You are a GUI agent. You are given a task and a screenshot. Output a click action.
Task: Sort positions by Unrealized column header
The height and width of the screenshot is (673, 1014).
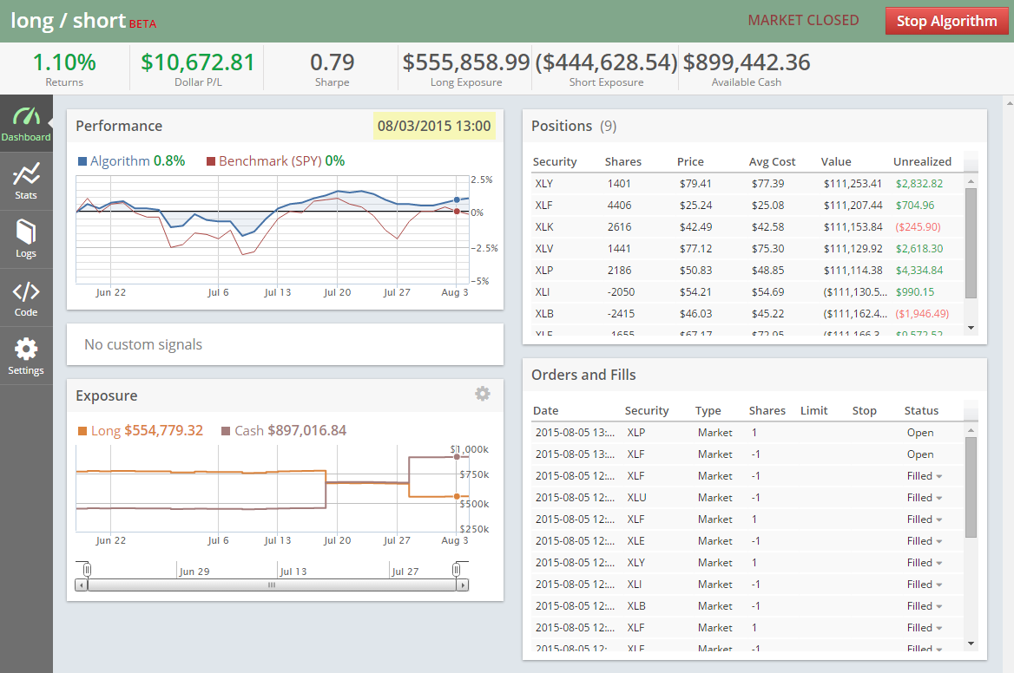coord(922,161)
